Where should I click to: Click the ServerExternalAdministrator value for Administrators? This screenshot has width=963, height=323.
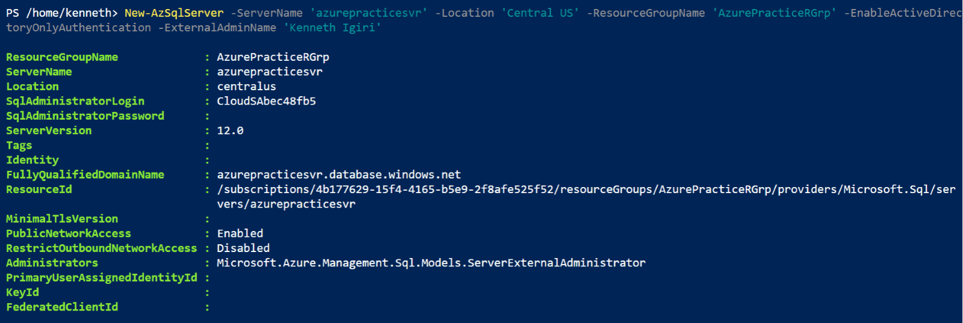click(x=431, y=263)
